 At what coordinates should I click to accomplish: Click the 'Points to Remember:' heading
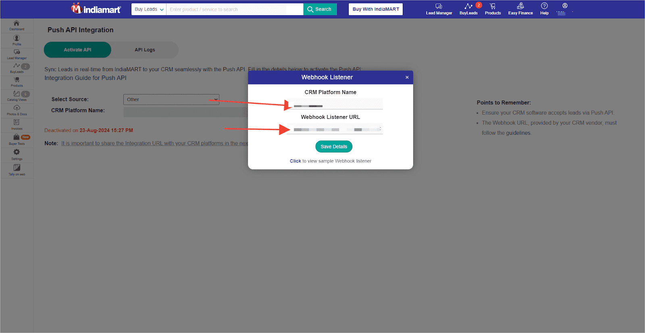coord(504,103)
